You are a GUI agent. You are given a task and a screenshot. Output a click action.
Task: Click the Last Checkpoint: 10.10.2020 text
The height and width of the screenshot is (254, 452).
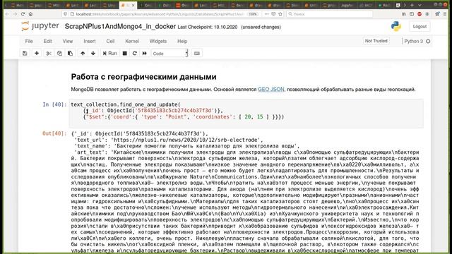tap(207, 27)
